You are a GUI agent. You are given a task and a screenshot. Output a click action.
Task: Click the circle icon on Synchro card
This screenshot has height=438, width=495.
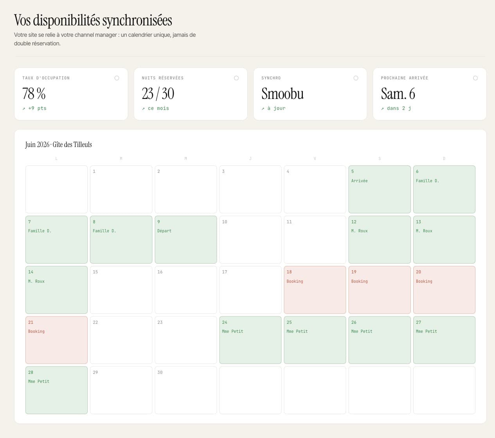click(x=356, y=78)
